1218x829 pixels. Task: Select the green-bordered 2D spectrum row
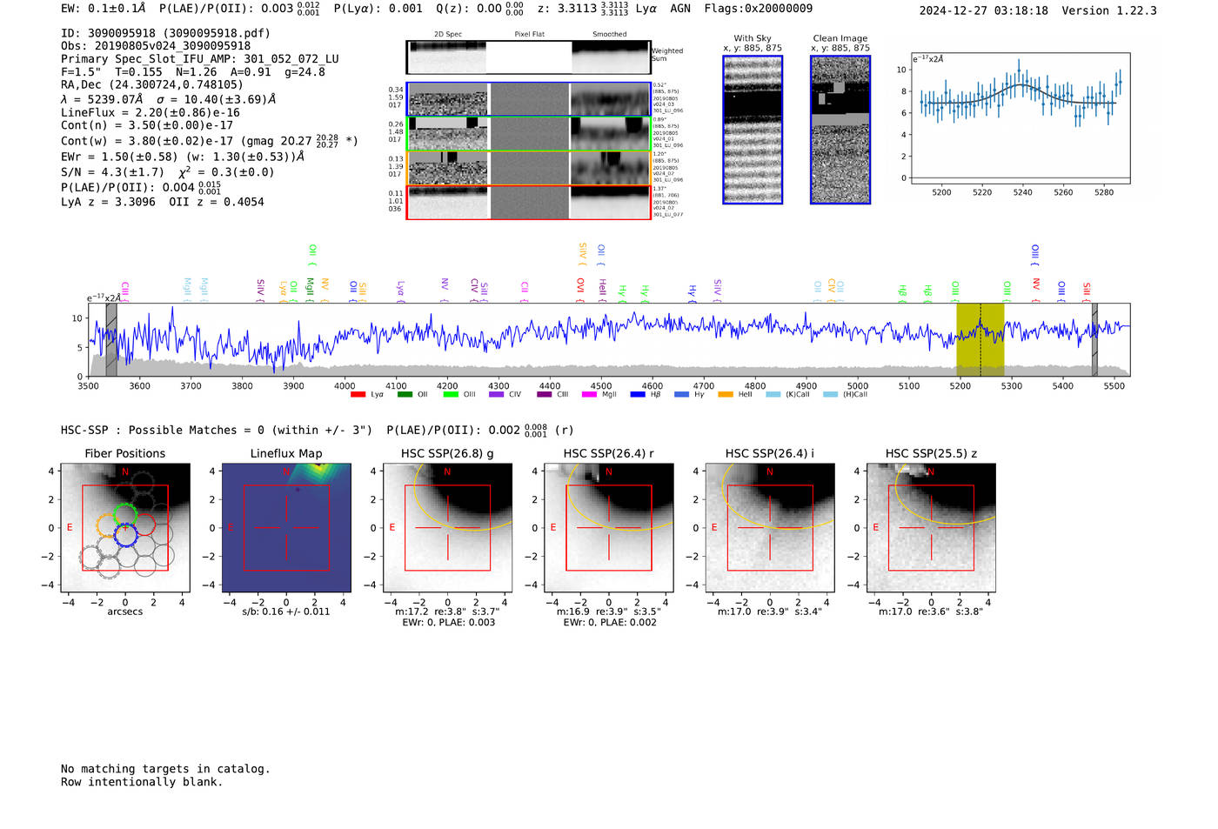pyautogui.click(x=528, y=134)
